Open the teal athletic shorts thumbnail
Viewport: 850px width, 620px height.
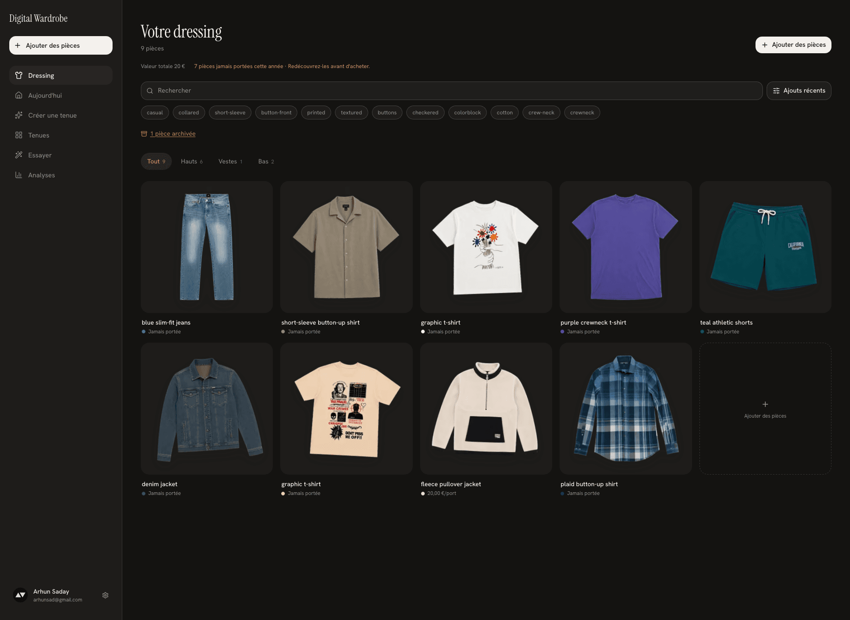(x=765, y=247)
